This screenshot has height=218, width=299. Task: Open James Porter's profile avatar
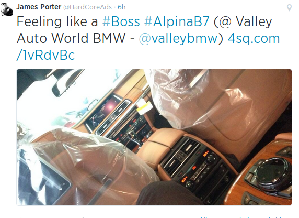(7, 9)
